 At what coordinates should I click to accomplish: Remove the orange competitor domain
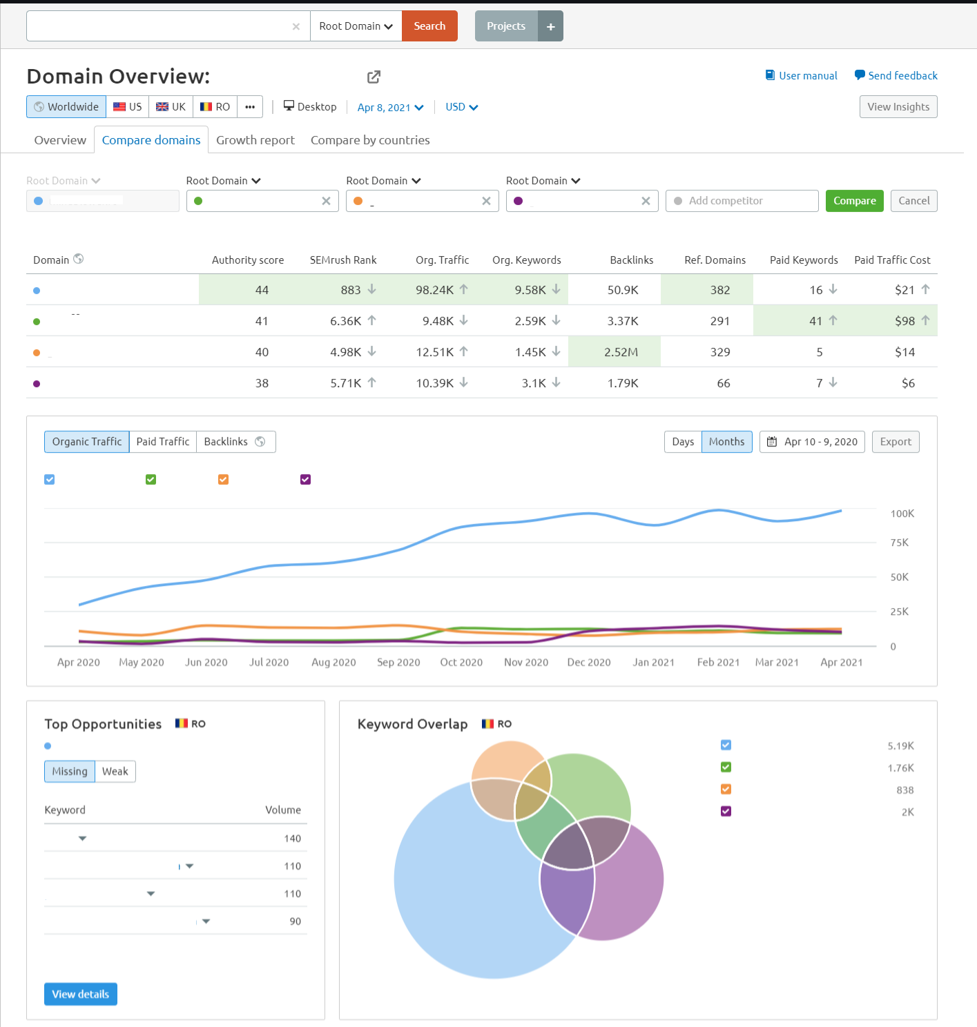point(486,201)
